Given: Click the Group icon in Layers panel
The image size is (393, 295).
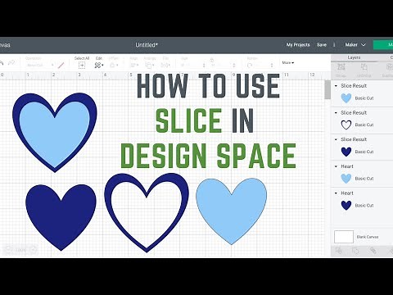Looking at the screenshot, I should coord(341,67).
